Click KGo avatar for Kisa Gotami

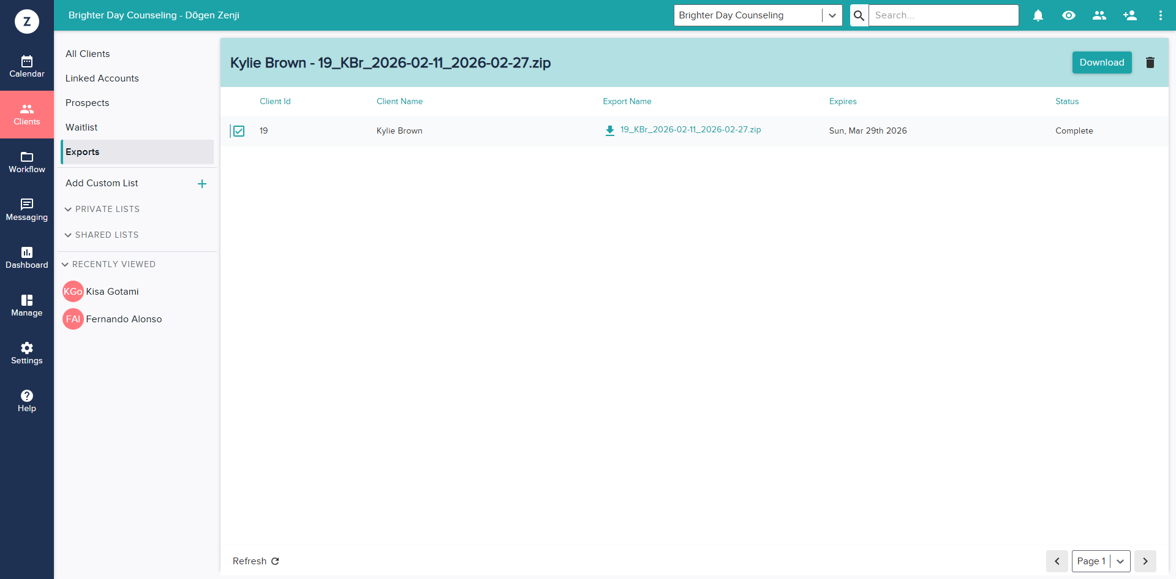click(x=73, y=292)
